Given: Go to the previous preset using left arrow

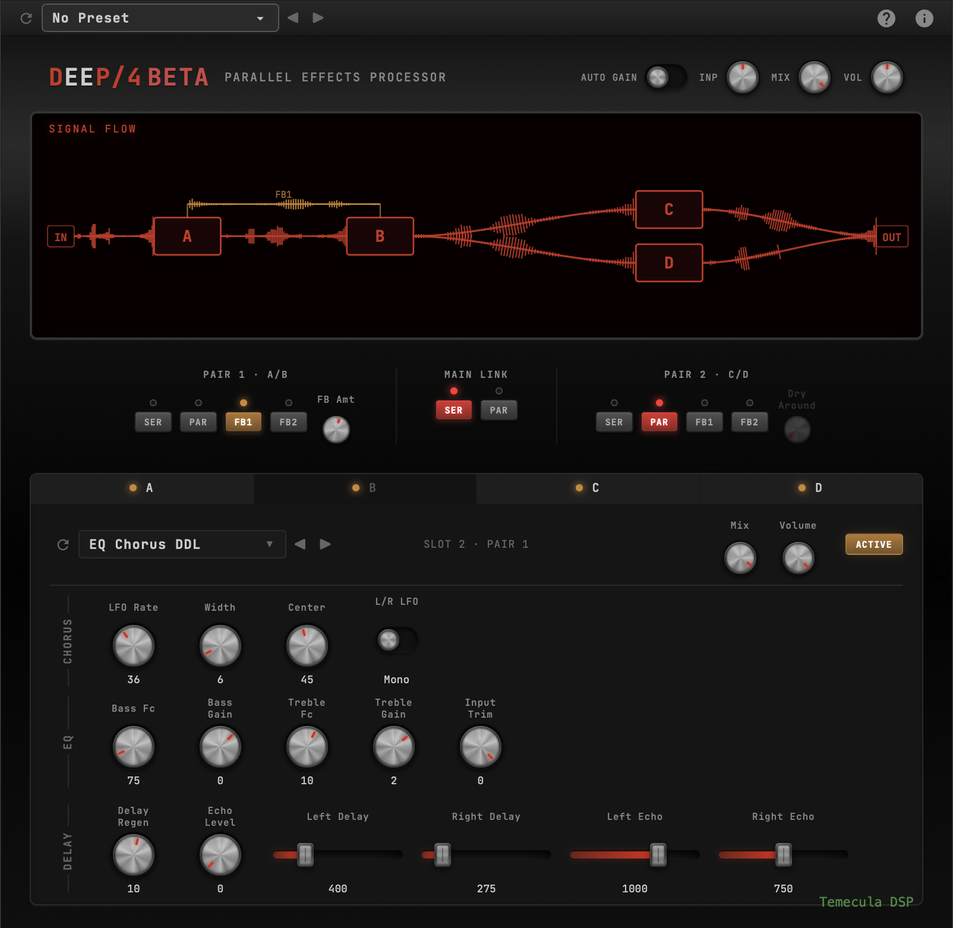Looking at the screenshot, I should (x=293, y=18).
